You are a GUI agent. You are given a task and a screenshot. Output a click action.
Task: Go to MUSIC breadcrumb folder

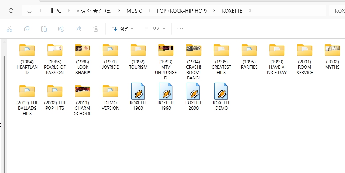pyautogui.click(x=134, y=11)
